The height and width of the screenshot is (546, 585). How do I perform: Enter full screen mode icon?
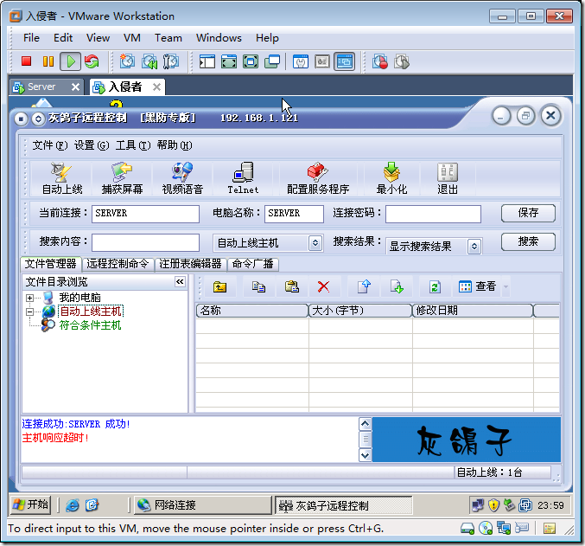click(229, 61)
